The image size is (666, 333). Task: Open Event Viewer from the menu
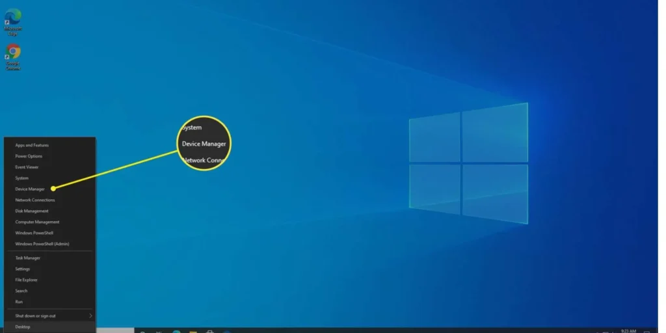pos(49,167)
